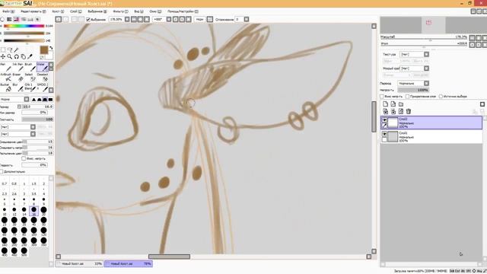Select the flat brush edge shape
Image resolution: width=487 pixels, height=274 pixels.
click(x=50, y=100)
